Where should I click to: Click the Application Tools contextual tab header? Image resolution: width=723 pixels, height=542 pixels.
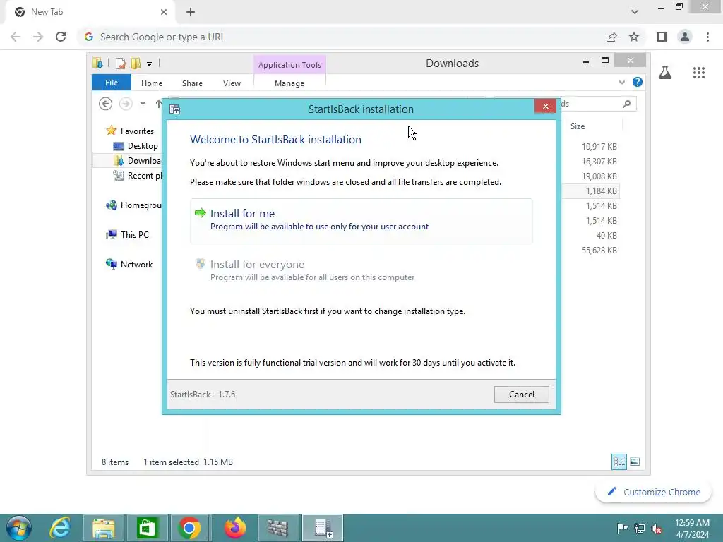pyautogui.click(x=289, y=64)
